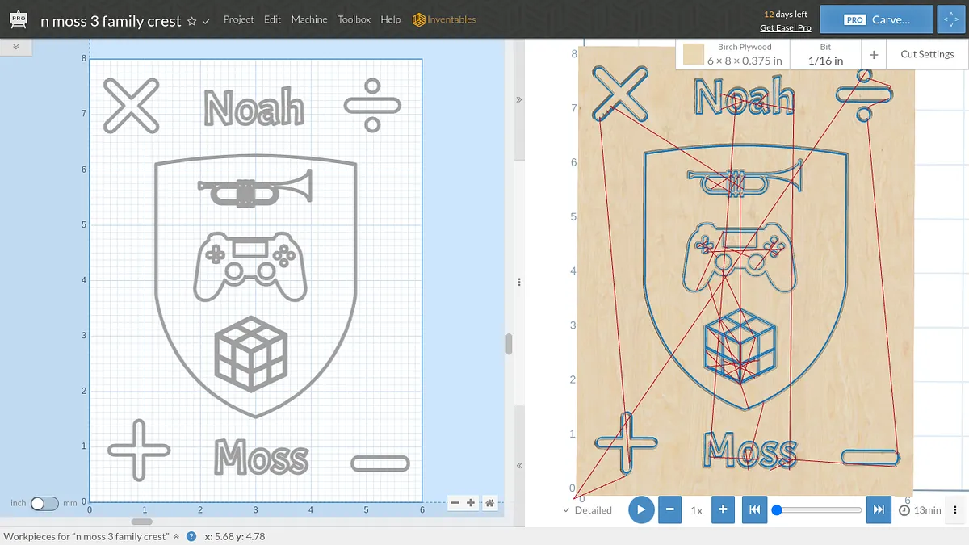
Task: Toggle units between inch and mm
Action: 44,503
